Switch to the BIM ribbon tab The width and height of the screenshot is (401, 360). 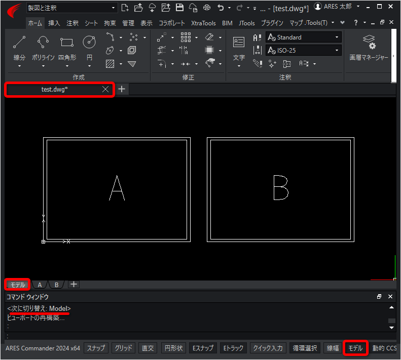tap(227, 23)
